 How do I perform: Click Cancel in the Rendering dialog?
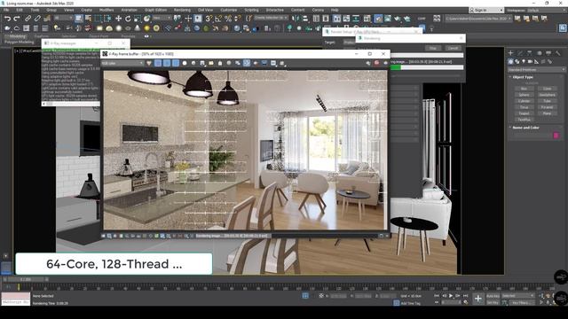pos(453,48)
